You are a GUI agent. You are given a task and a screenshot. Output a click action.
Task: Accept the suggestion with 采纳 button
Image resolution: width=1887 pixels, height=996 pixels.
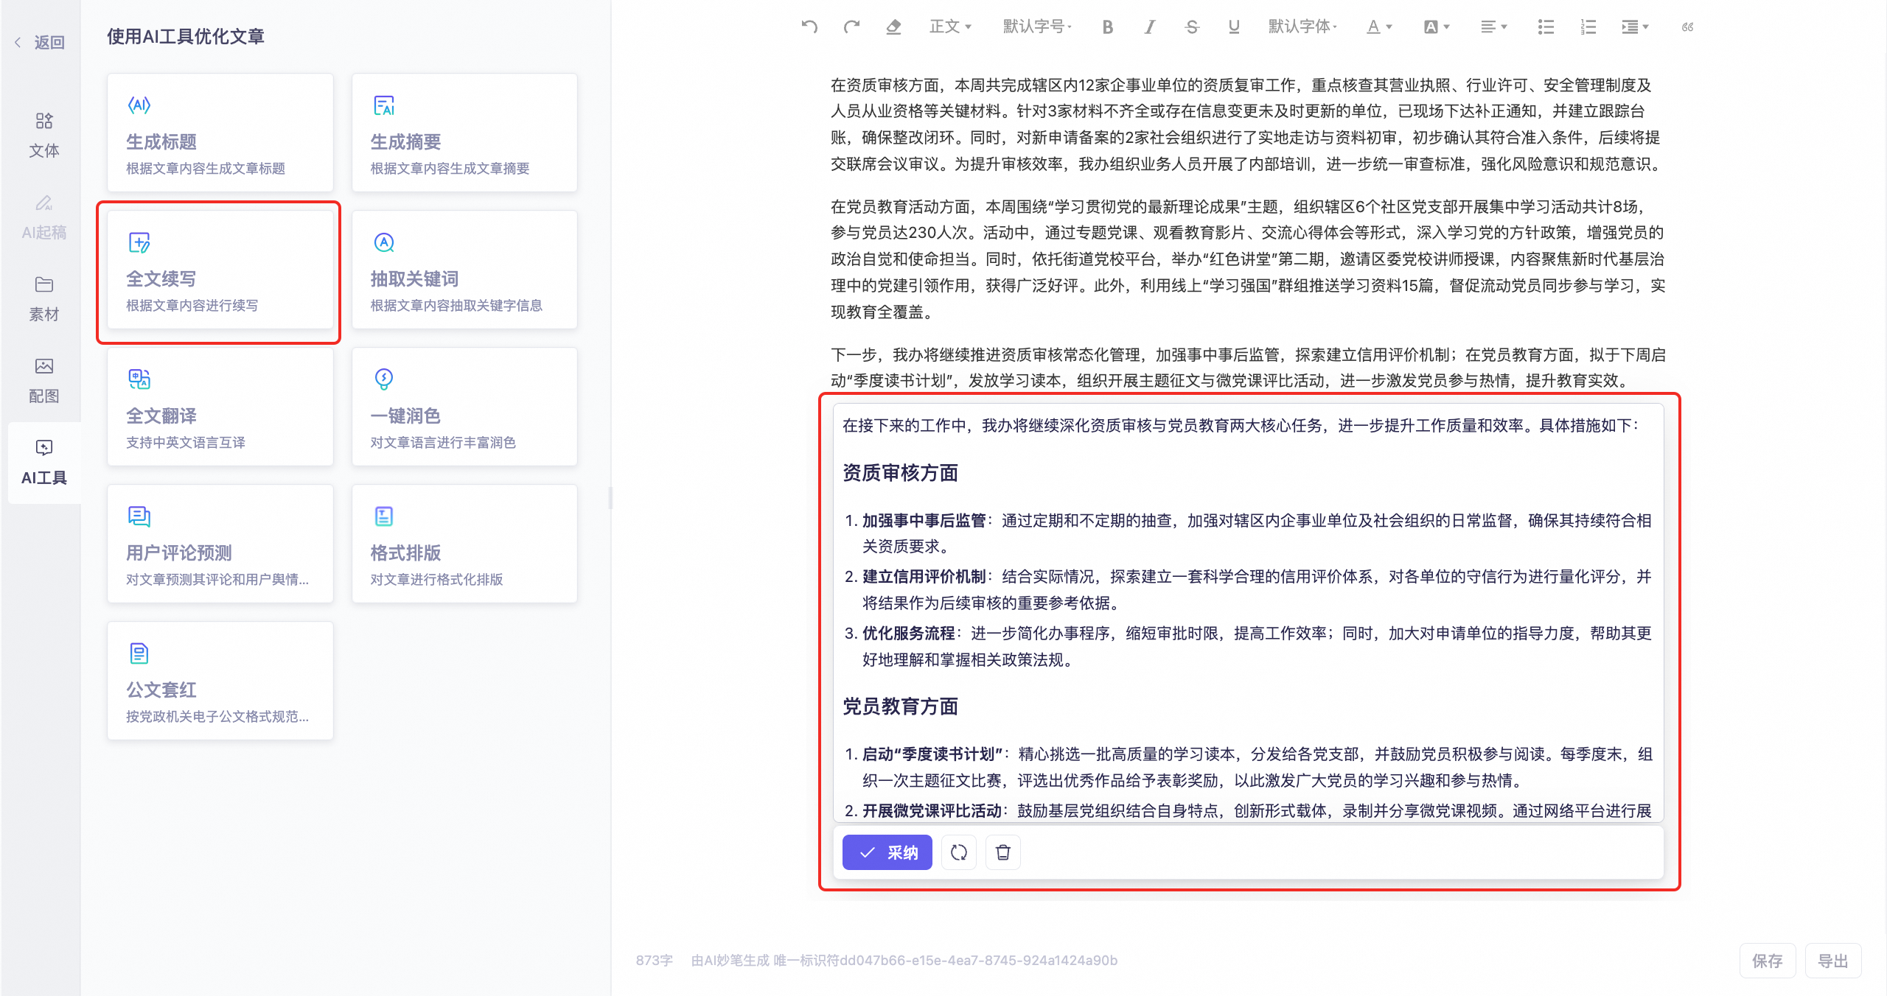887,852
